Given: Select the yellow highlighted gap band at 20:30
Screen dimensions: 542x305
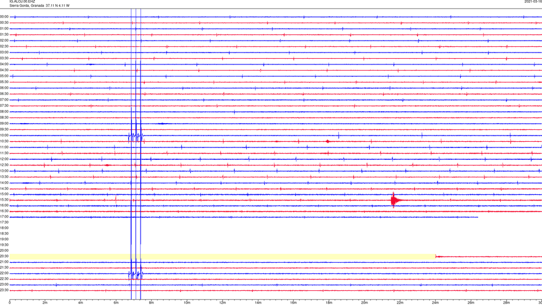Looking at the screenshot, I should 222,256.
